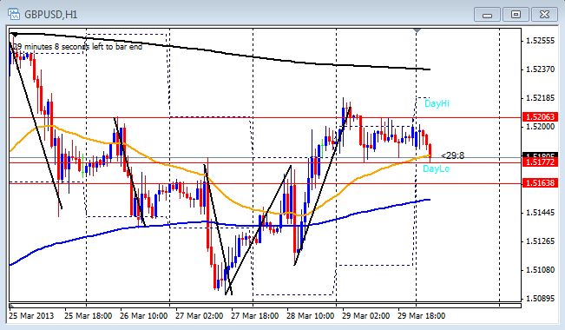Image resolution: width=565 pixels, height=330 pixels.
Task: Close the GBPUSD,H1 chart window
Action: (544, 15)
